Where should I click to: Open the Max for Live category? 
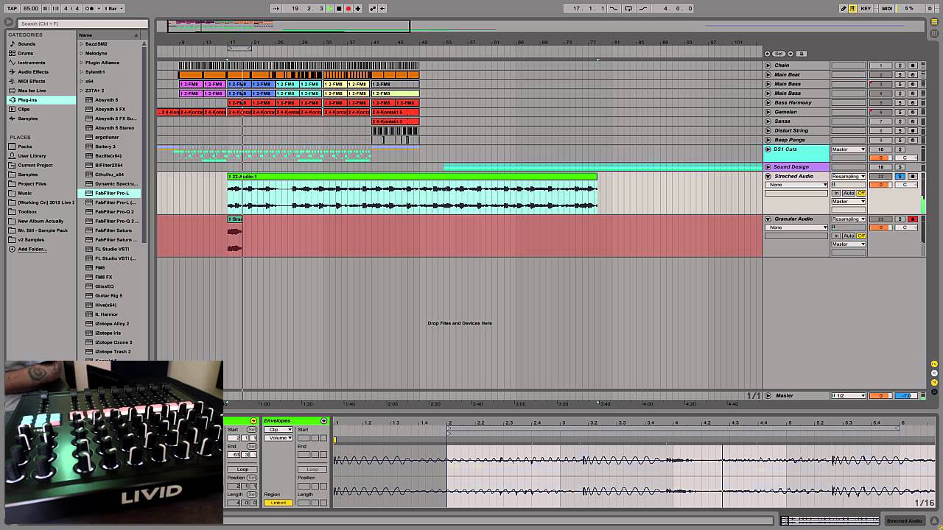(x=32, y=91)
